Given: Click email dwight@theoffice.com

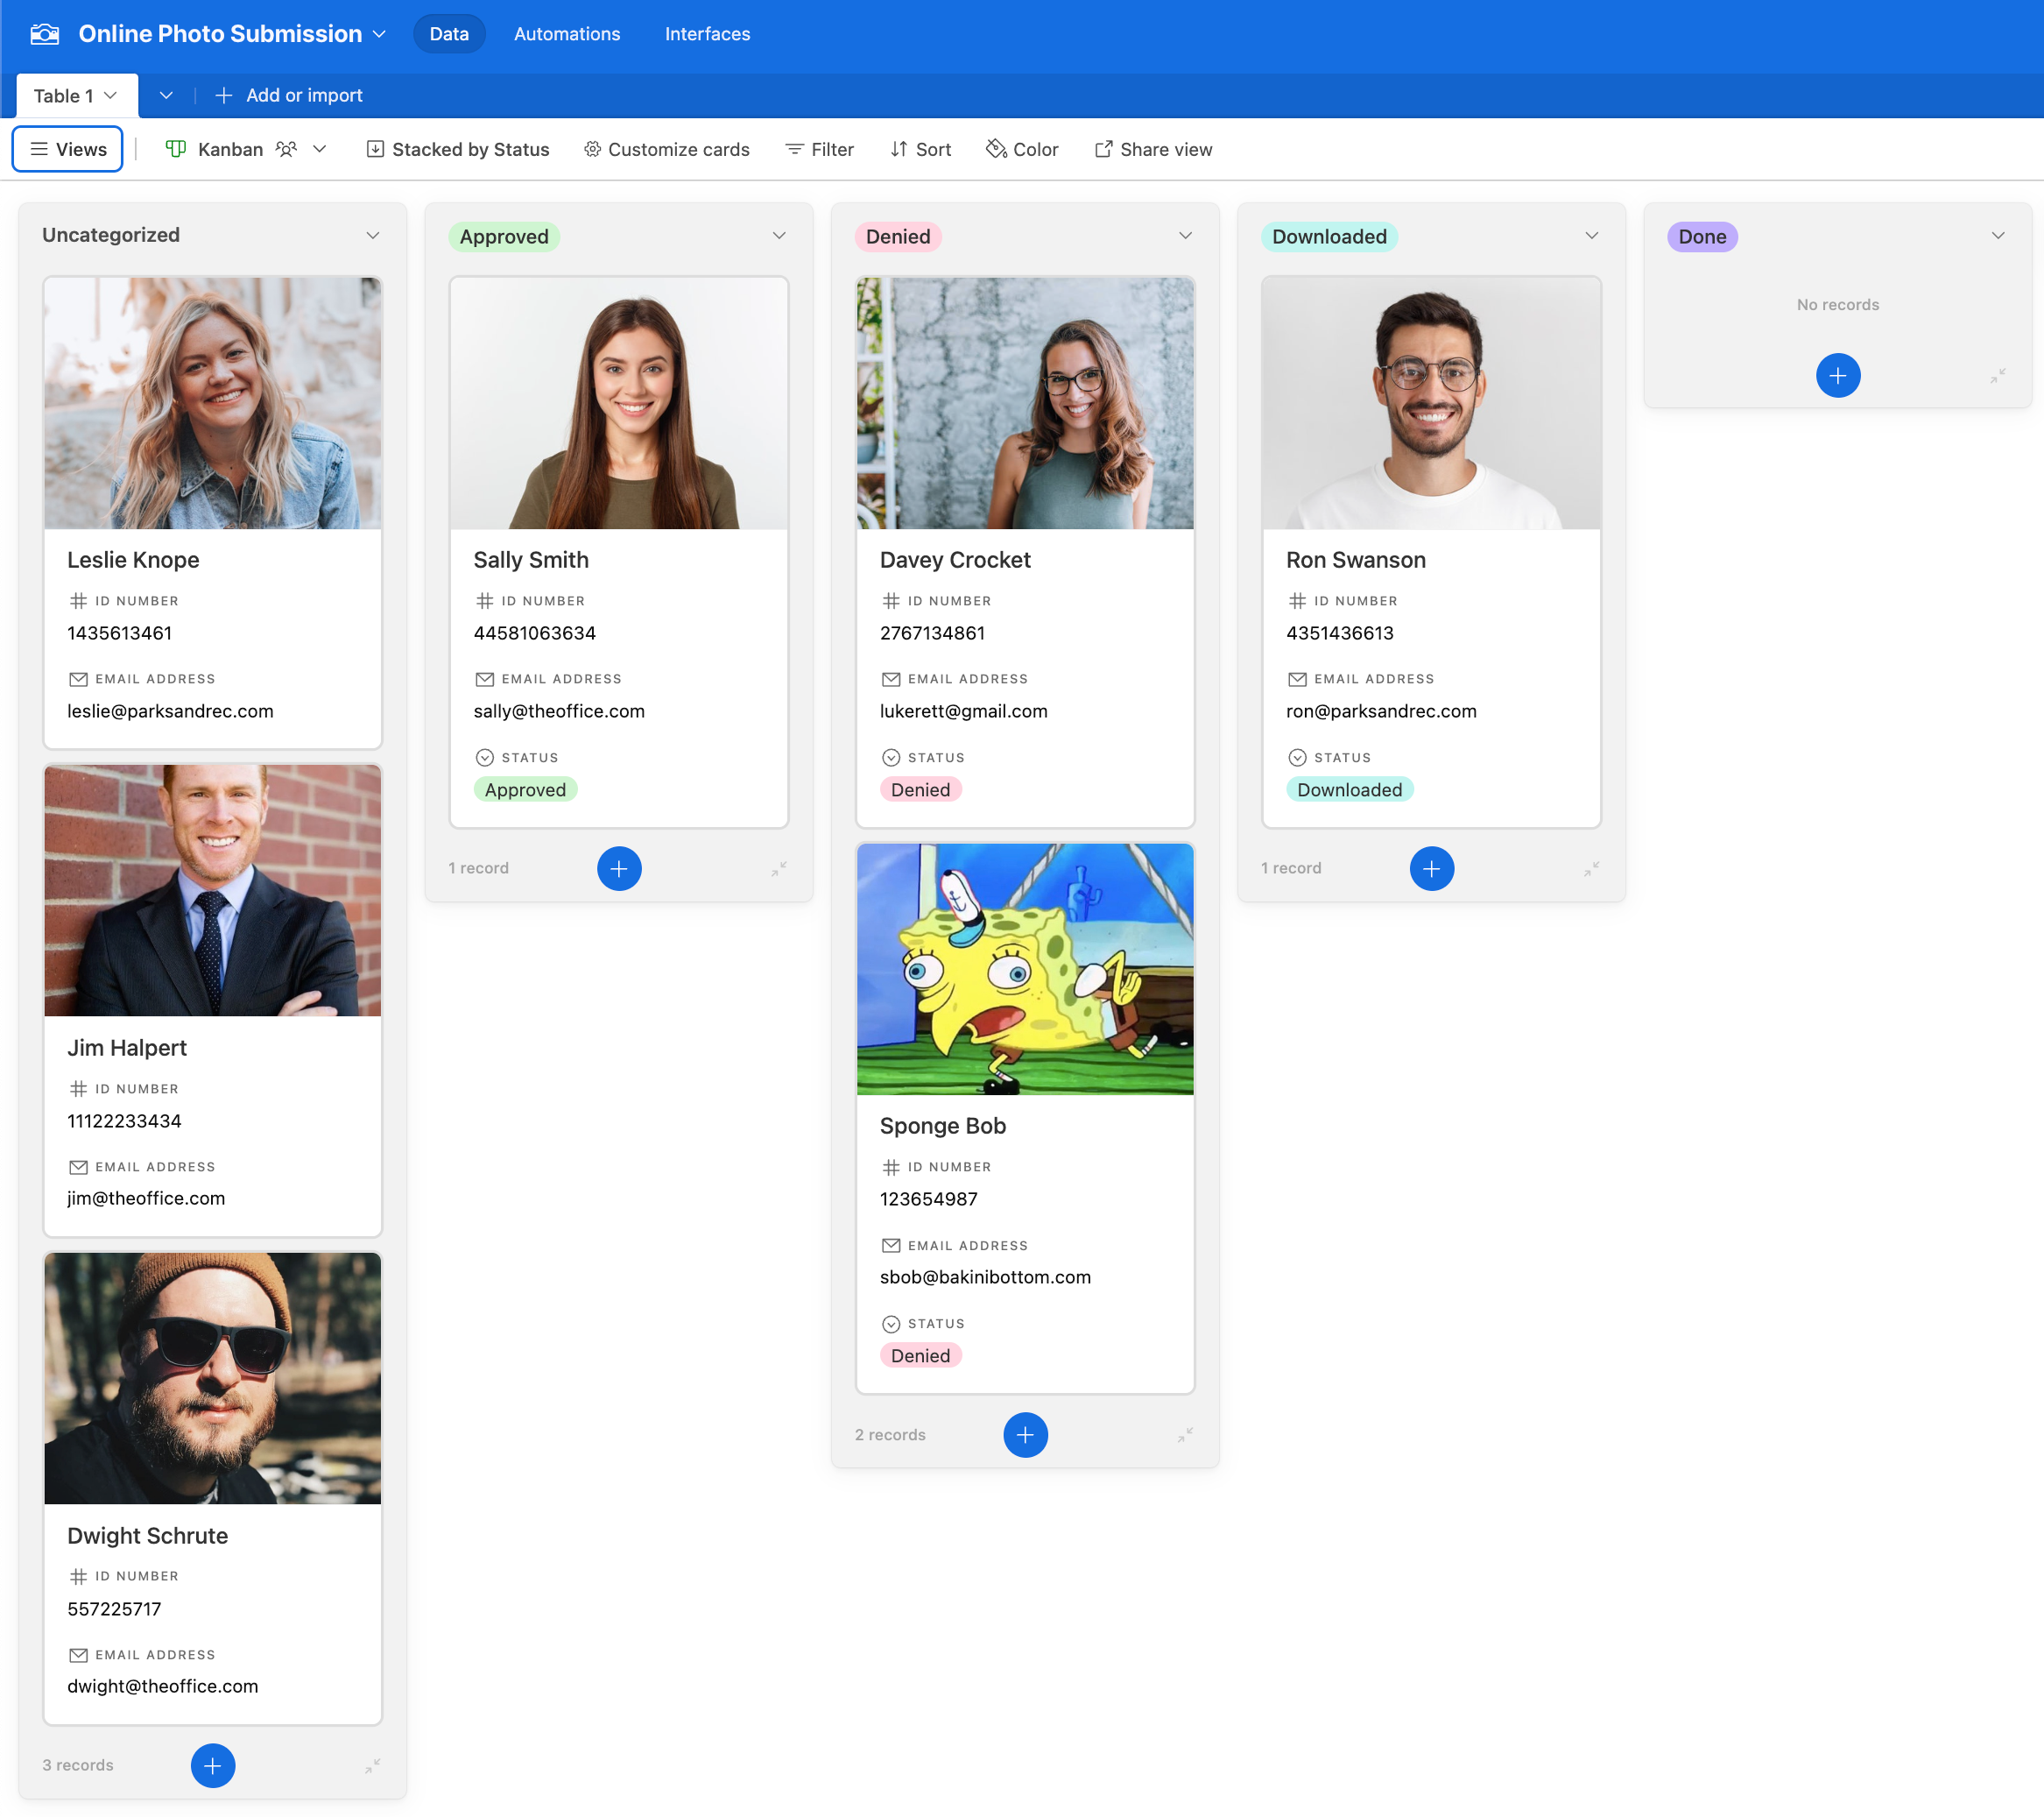Looking at the screenshot, I should pos(162,1686).
